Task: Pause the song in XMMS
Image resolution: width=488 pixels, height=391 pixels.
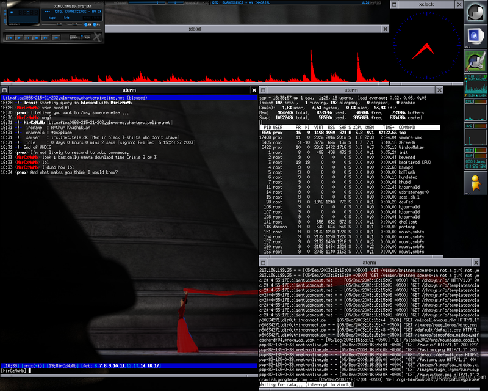Action: pos(27,38)
